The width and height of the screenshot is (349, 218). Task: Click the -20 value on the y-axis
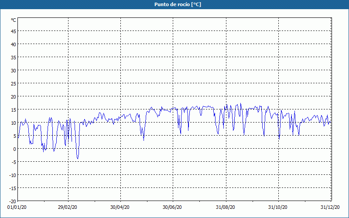[13, 201]
